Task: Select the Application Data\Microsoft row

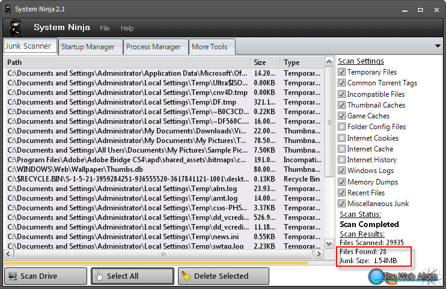Action: (164, 73)
